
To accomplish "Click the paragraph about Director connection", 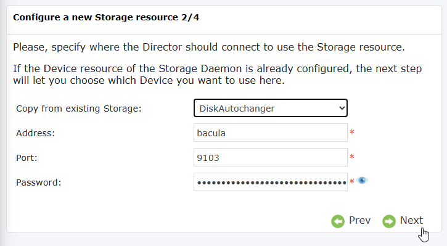I will point(208,47).
